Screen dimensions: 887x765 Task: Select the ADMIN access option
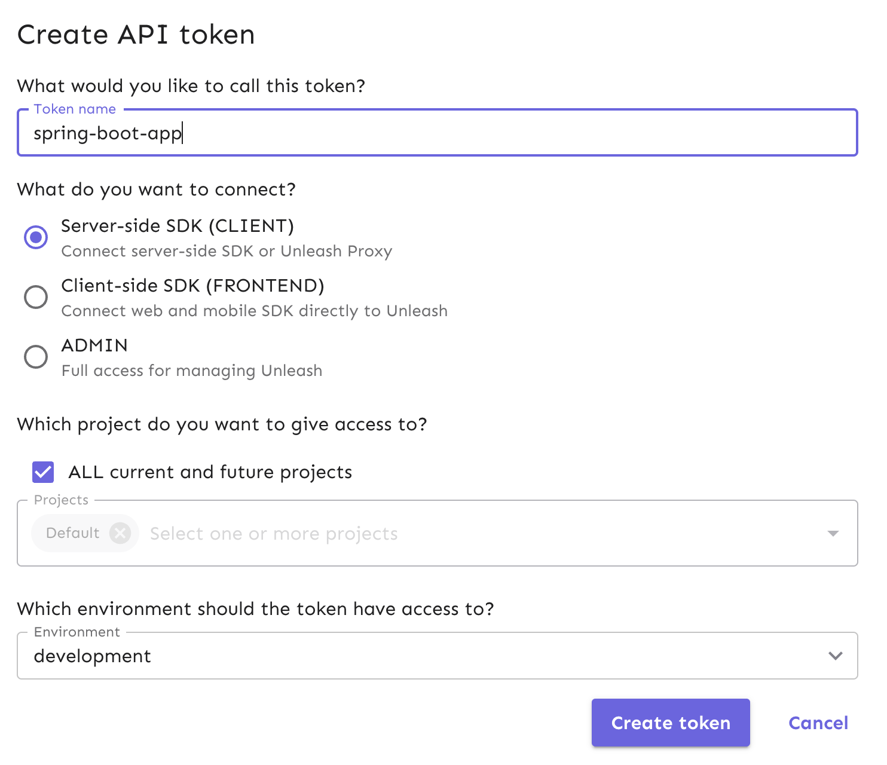pyautogui.click(x=36, y=357)
